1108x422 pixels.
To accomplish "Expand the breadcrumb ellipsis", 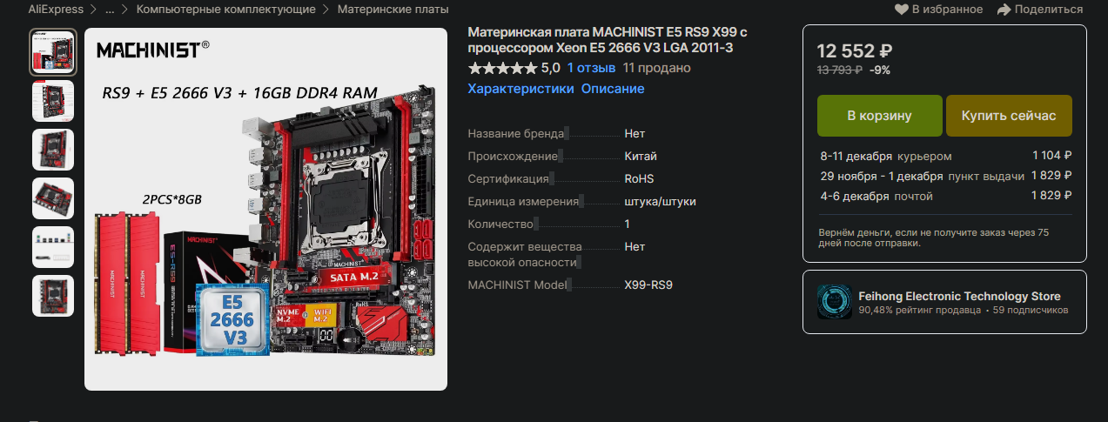I will click(110, 10).
